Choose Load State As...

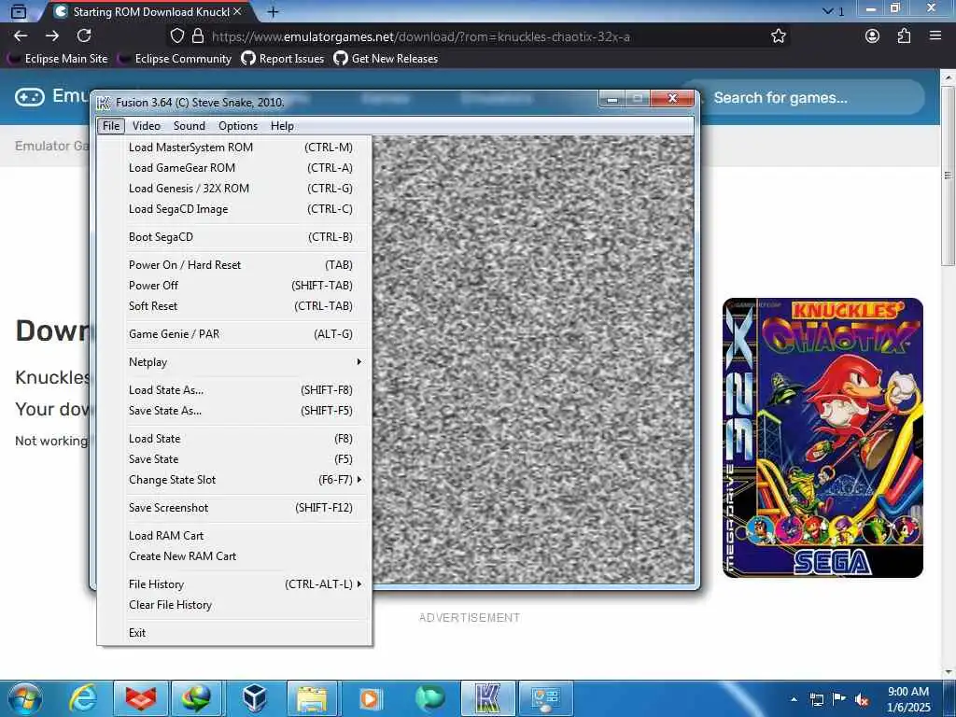pos(234,390)
